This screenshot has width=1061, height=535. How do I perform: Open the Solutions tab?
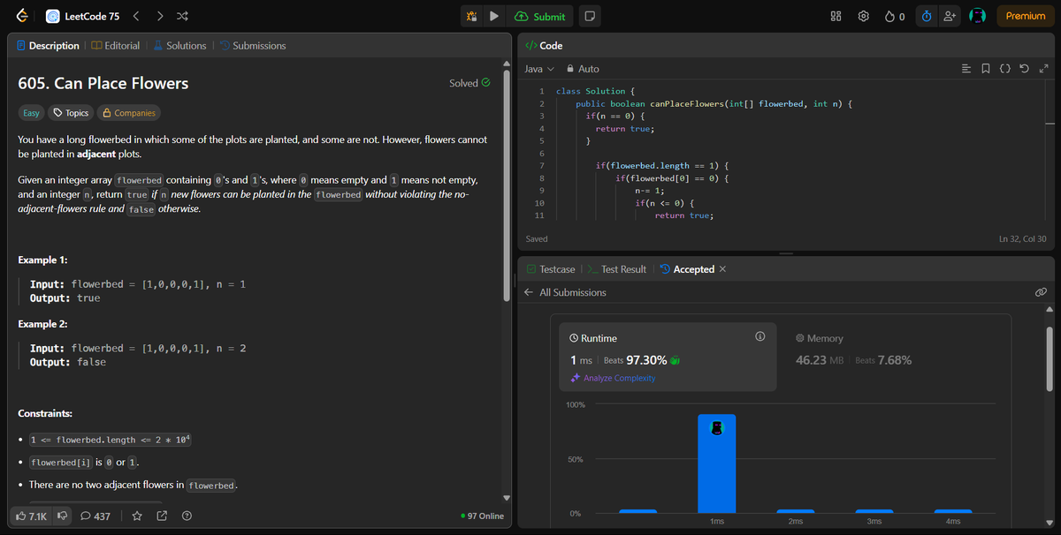[x=180, y=45]
